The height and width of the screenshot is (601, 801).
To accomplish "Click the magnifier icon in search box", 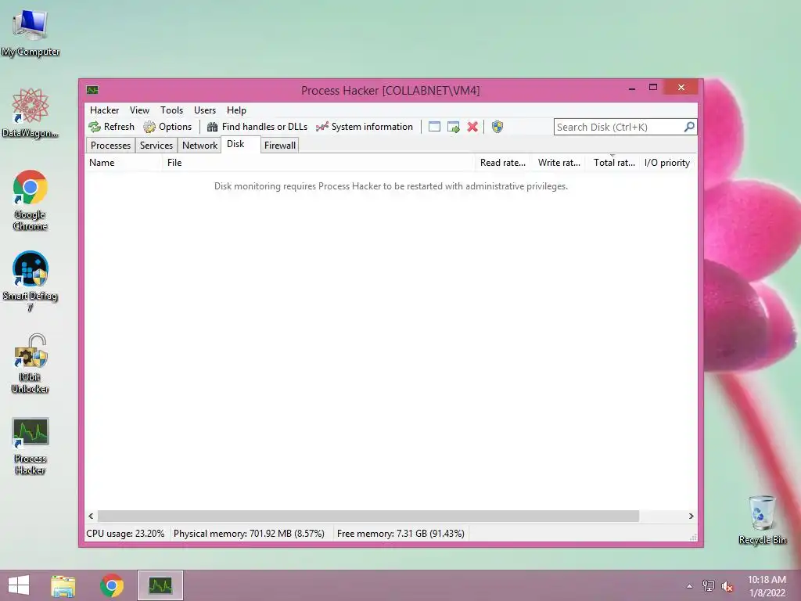I will coord(689,127).
